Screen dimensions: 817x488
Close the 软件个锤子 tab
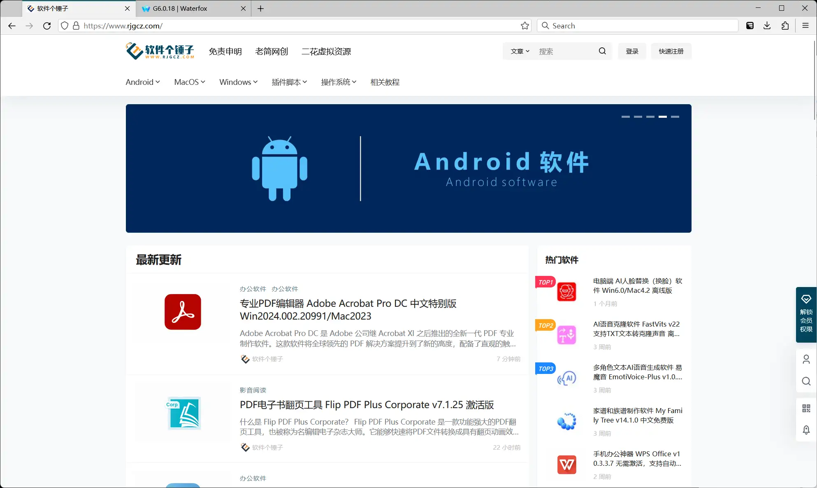pyautogui.click(x=127, y=8)
